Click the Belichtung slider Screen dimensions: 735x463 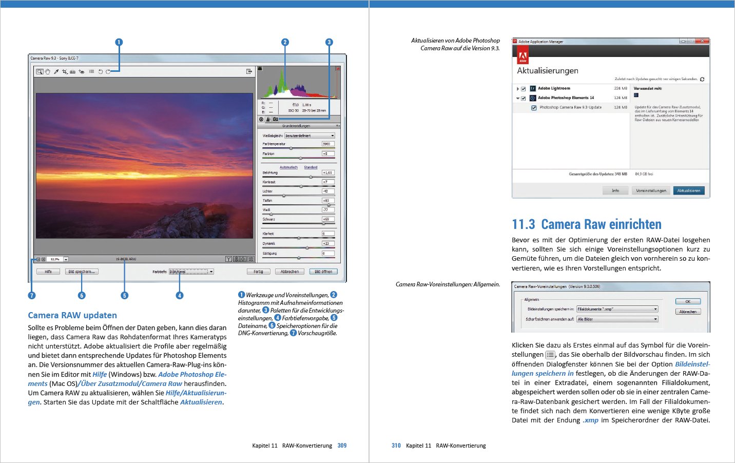[298, 177]
